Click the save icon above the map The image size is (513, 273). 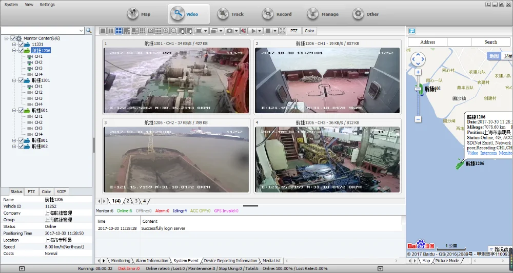point(412,31)
